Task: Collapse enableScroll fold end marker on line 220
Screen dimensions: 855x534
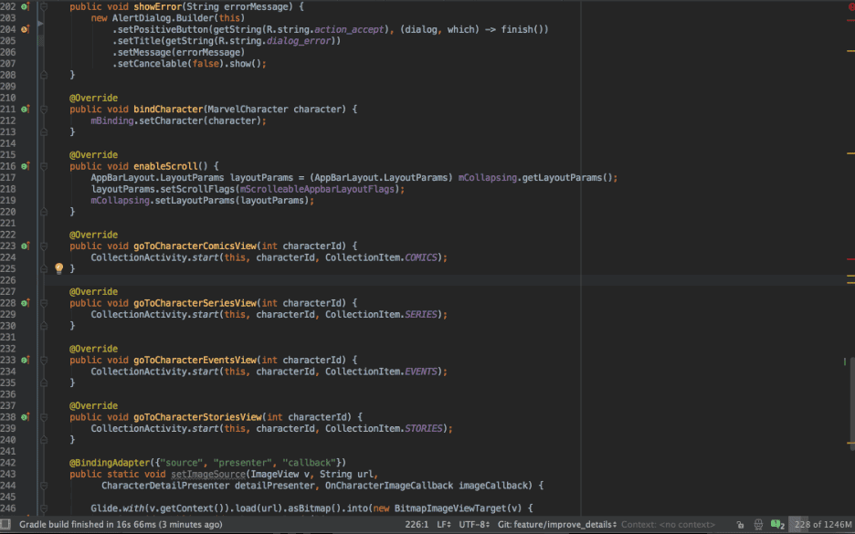Action: (x=44, y=212)
